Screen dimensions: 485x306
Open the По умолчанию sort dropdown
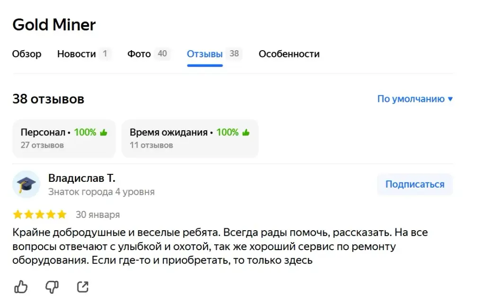tap(415, 99)
